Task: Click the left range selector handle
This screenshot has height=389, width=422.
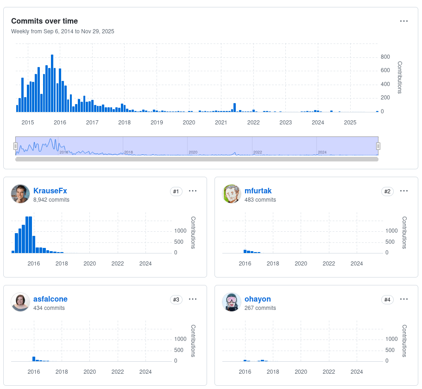Action: 15,146
